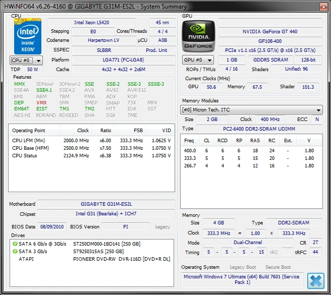The height and width of the screenshot is (295, 331).
Task: Click the Unified: 96 shaders field
Action: 296,69
